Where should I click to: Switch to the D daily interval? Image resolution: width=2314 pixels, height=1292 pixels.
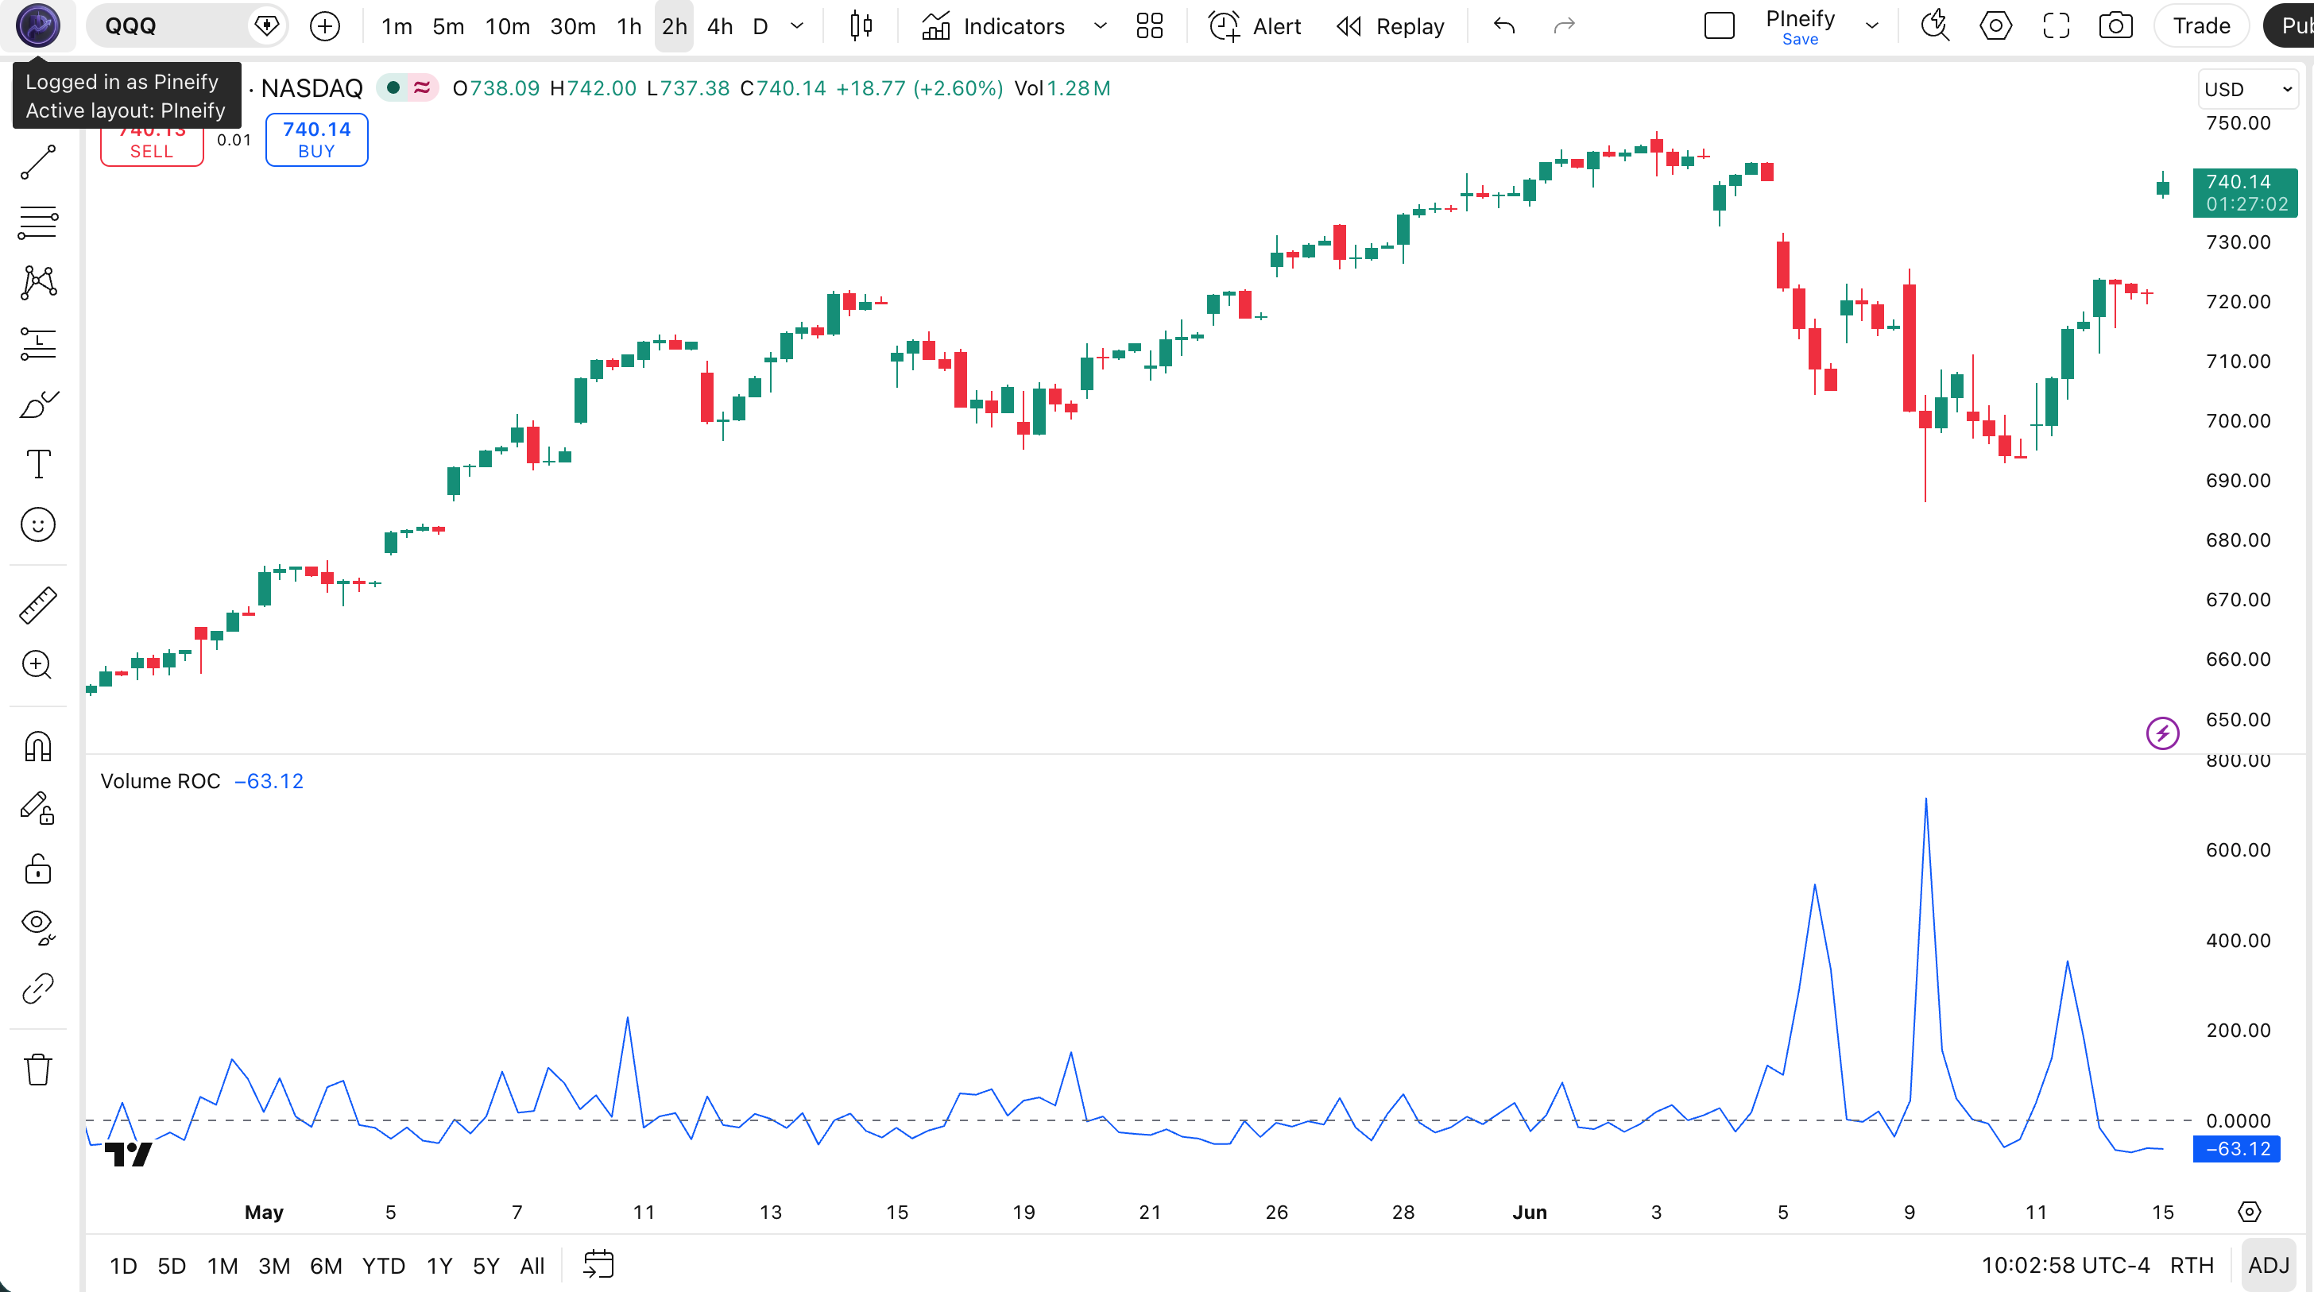(760, 26)
